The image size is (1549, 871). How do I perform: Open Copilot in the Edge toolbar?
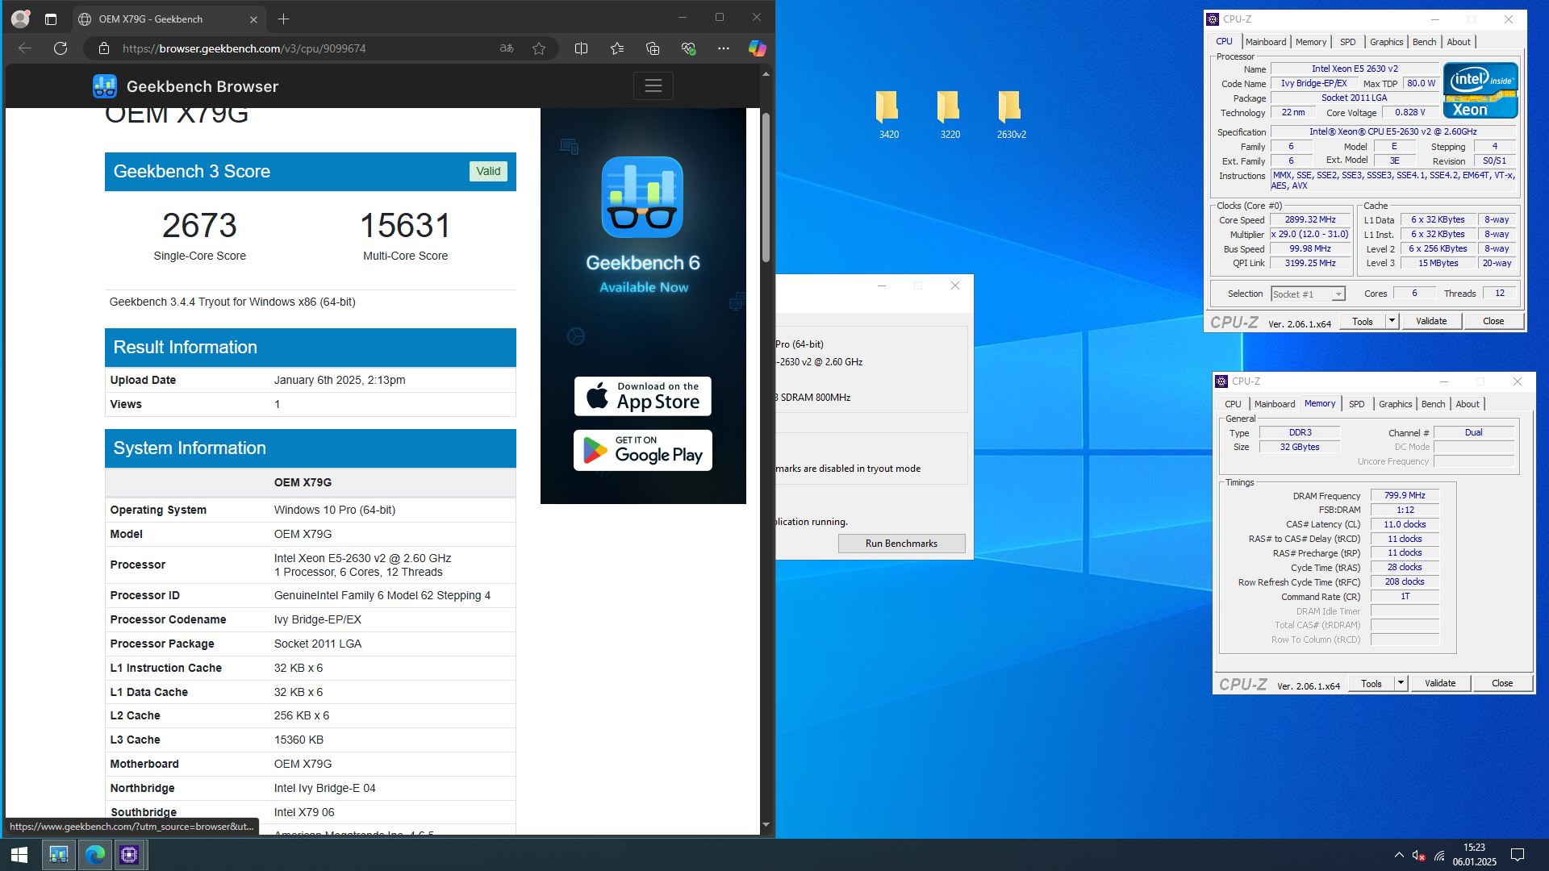tap(757, 48)
